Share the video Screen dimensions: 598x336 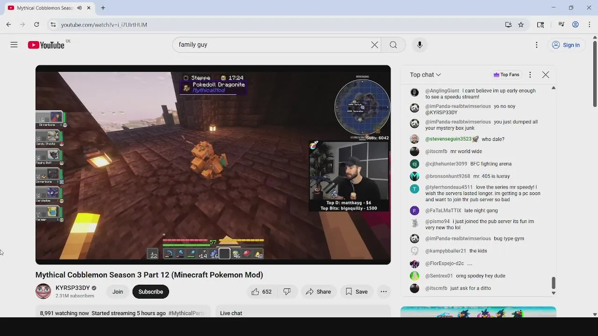point(318,292)
